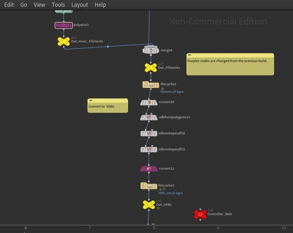Image resolution: width=293 pixels, height=233 pixels.
Task: Click the filiments.$F.bgeo file path link
Action: pos(172,92)
